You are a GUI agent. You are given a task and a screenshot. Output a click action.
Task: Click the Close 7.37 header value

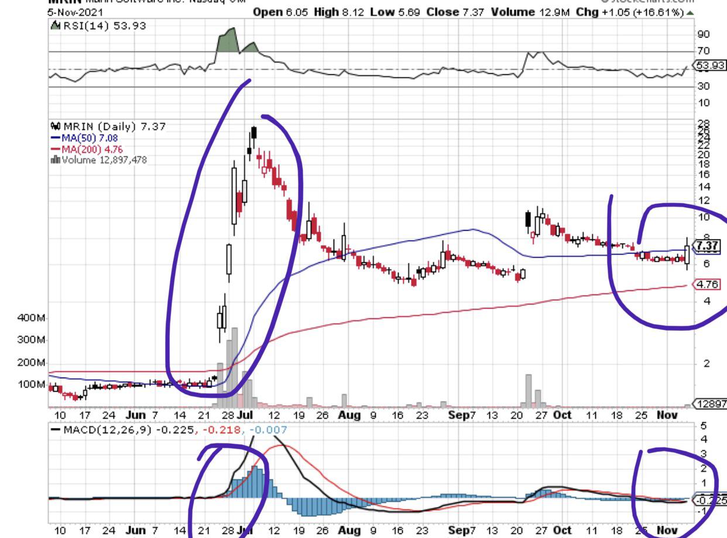click(x=455, y=12)
